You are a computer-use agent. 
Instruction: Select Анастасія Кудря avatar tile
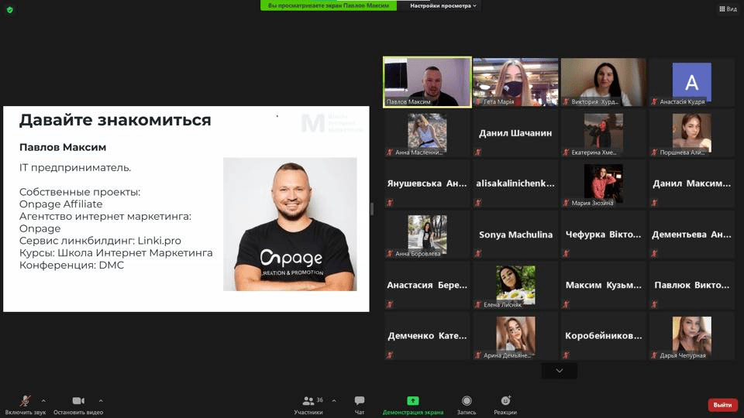pos(692,83)
